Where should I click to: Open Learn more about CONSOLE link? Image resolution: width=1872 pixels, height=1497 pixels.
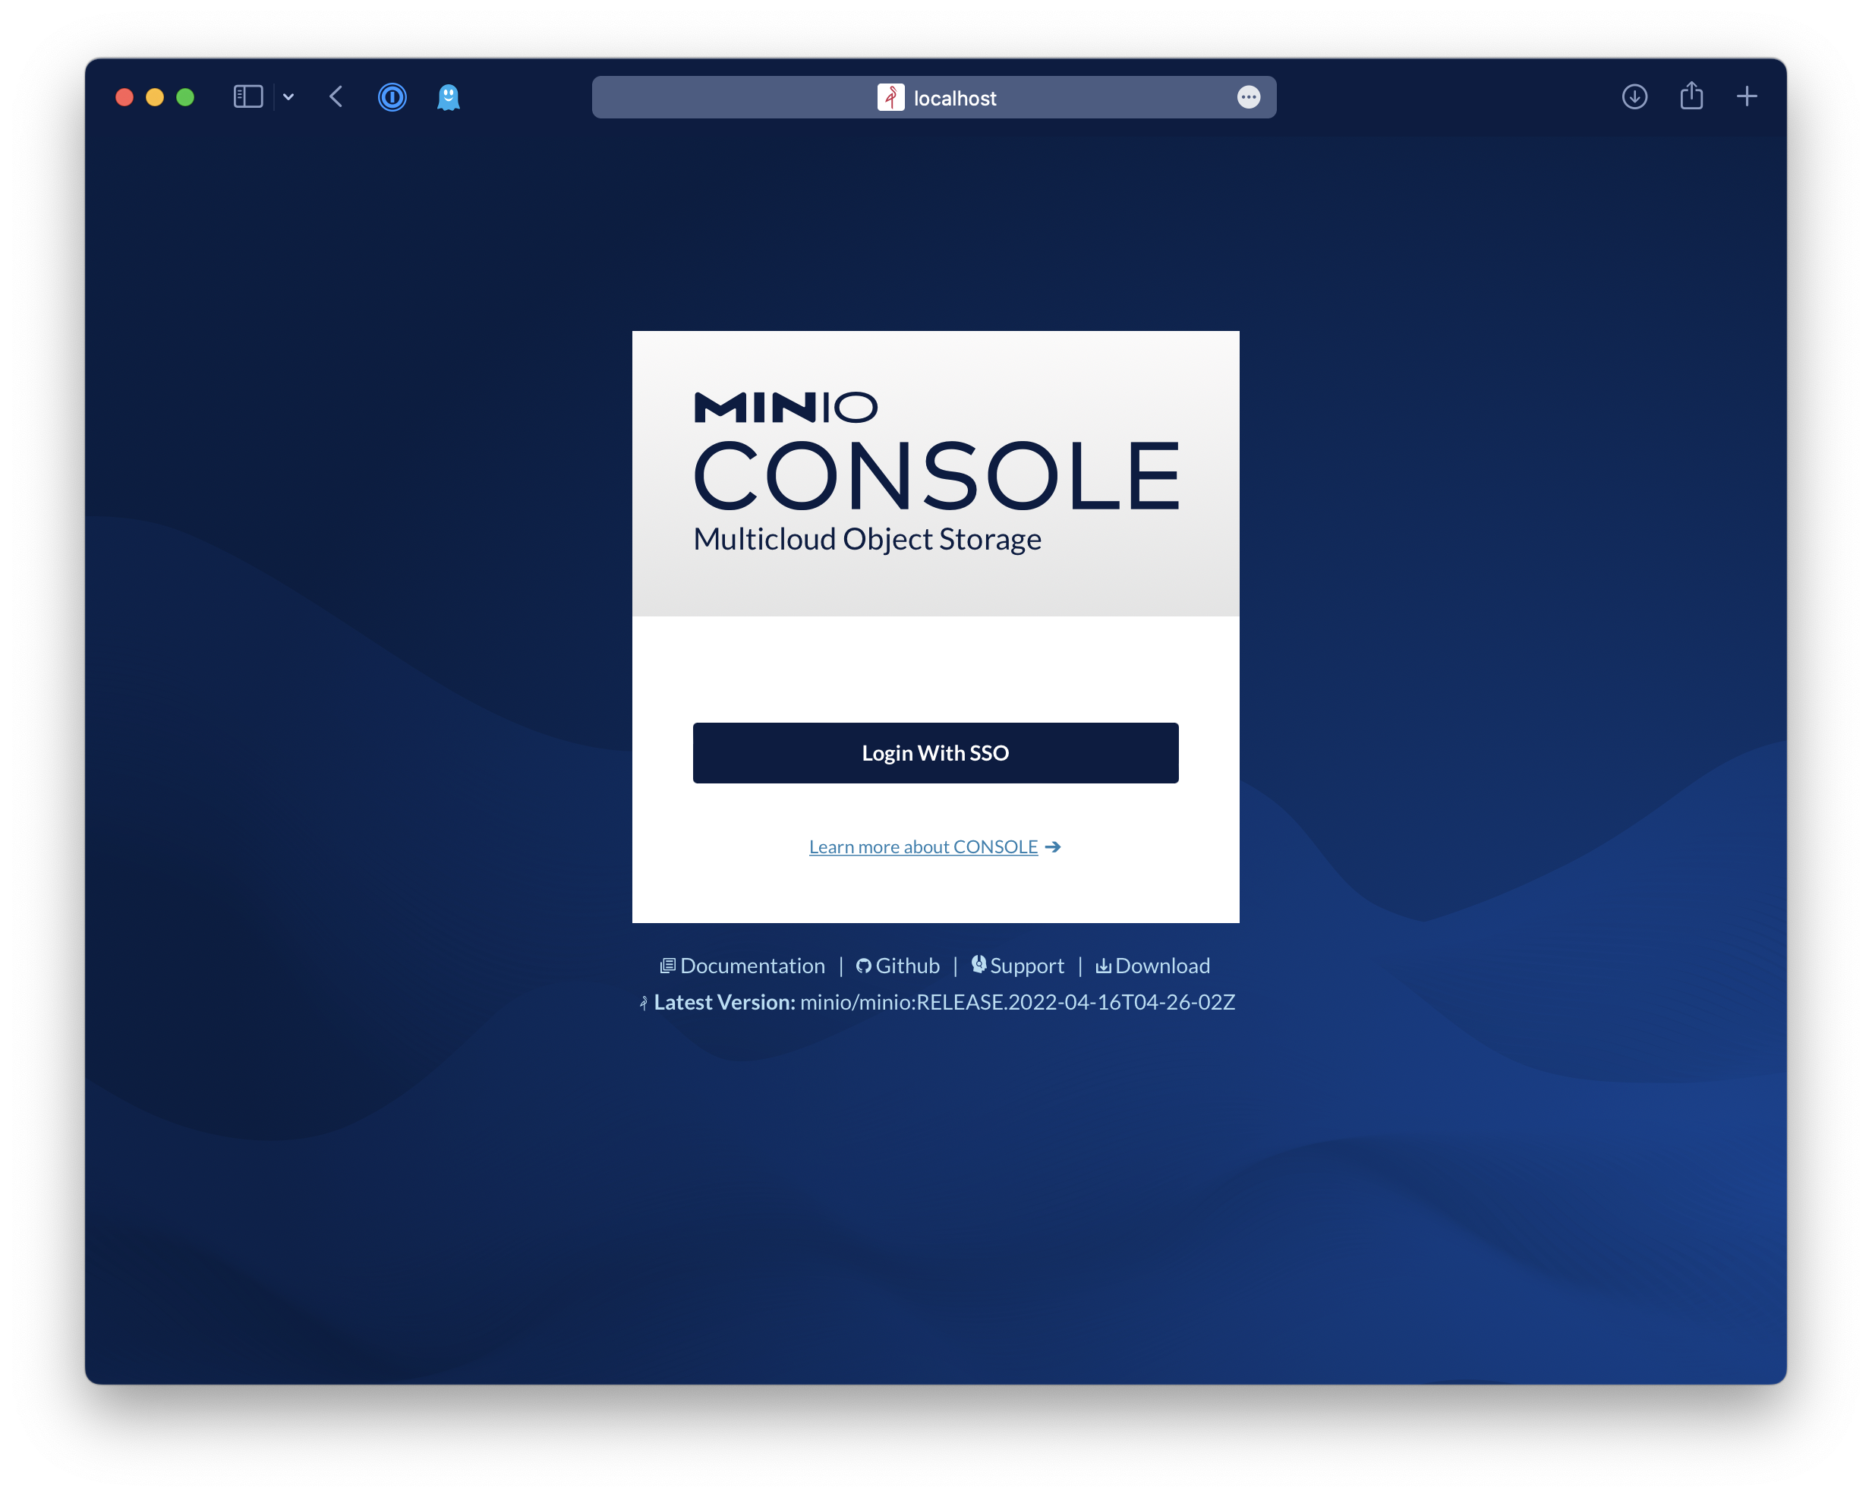tap(924, 846)
